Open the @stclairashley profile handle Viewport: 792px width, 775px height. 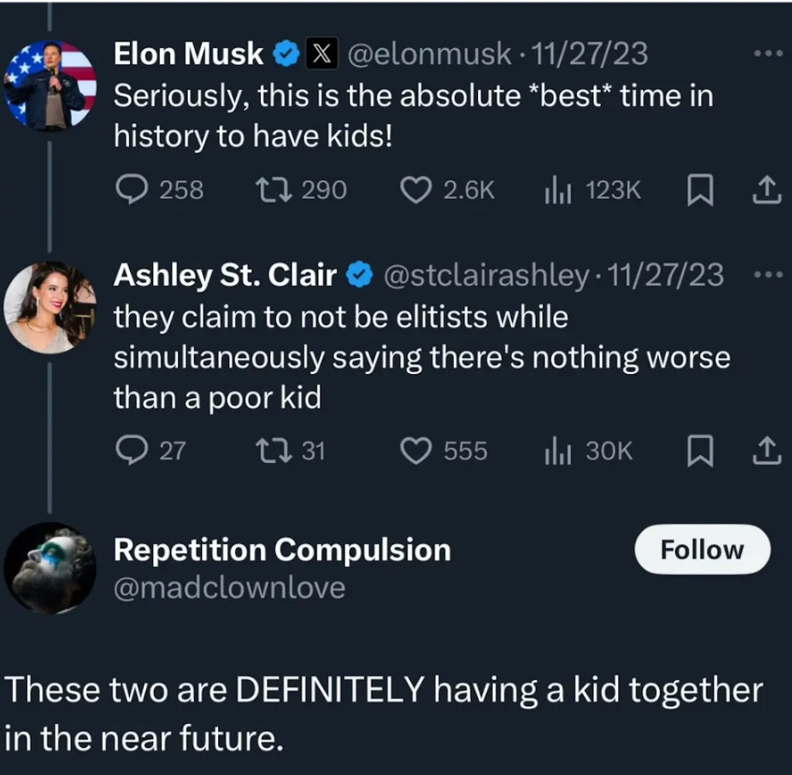(x=486, y=274)
